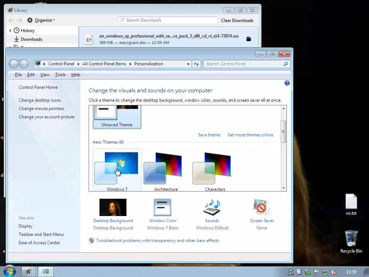Click the Control Panel forward button

(x=24, y=64)
